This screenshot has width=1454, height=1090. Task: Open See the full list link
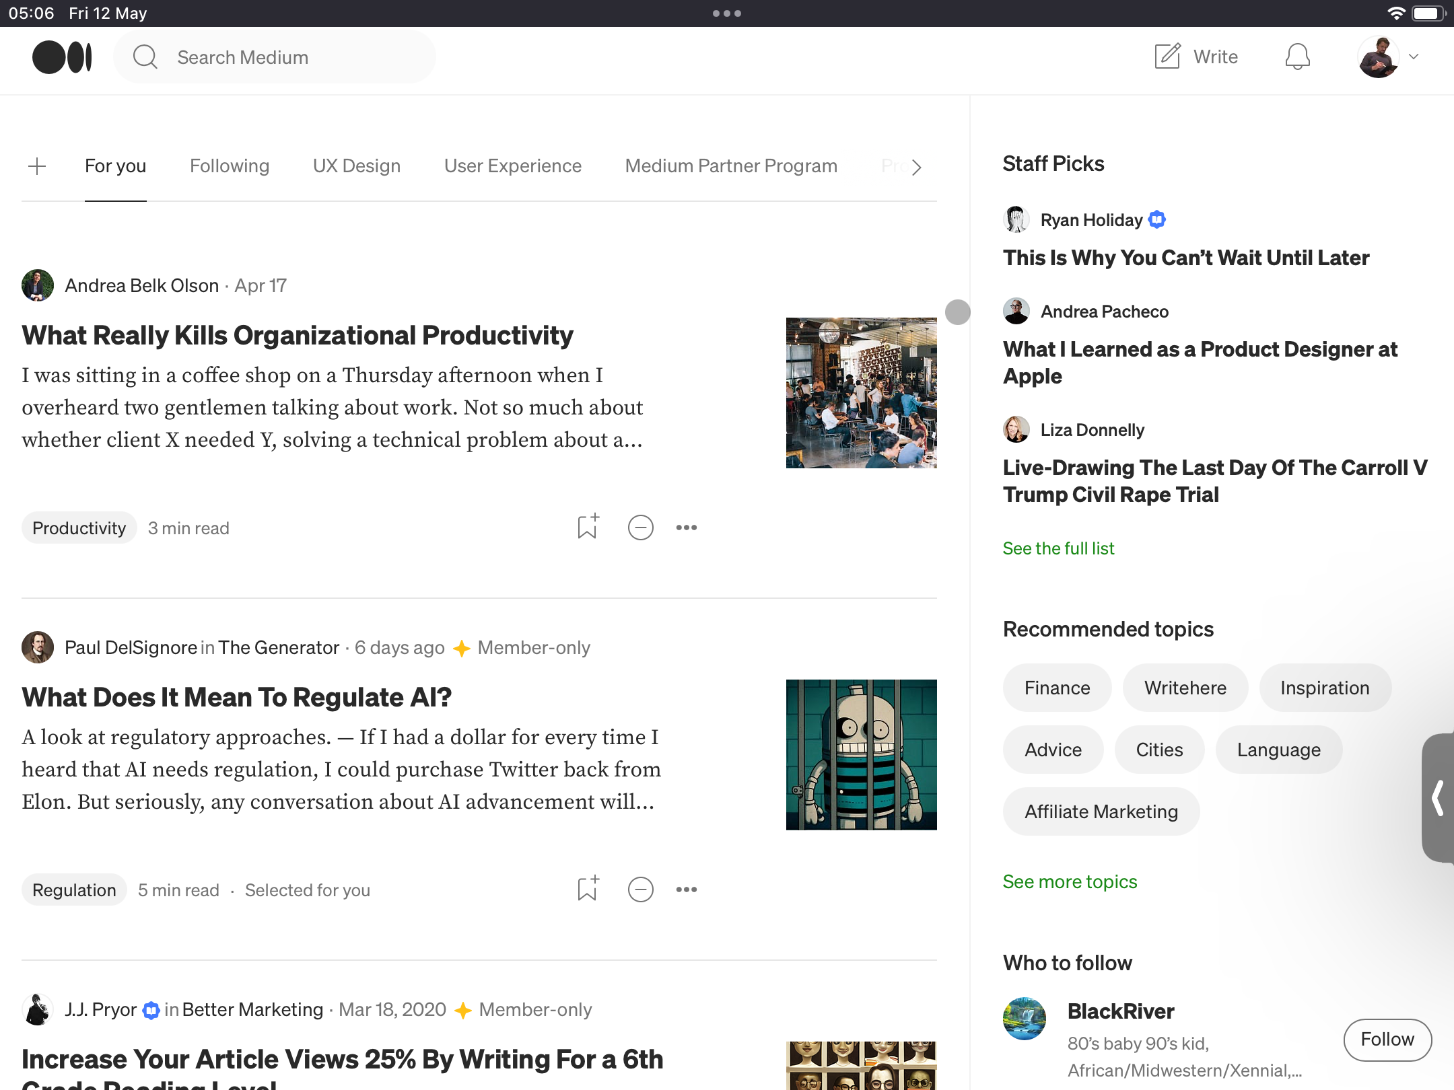click(1059, 548)
